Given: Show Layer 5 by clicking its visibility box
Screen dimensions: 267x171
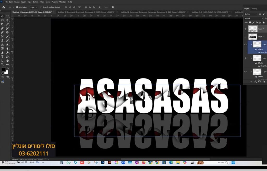Looking at the screenshot, I should 245,37.
